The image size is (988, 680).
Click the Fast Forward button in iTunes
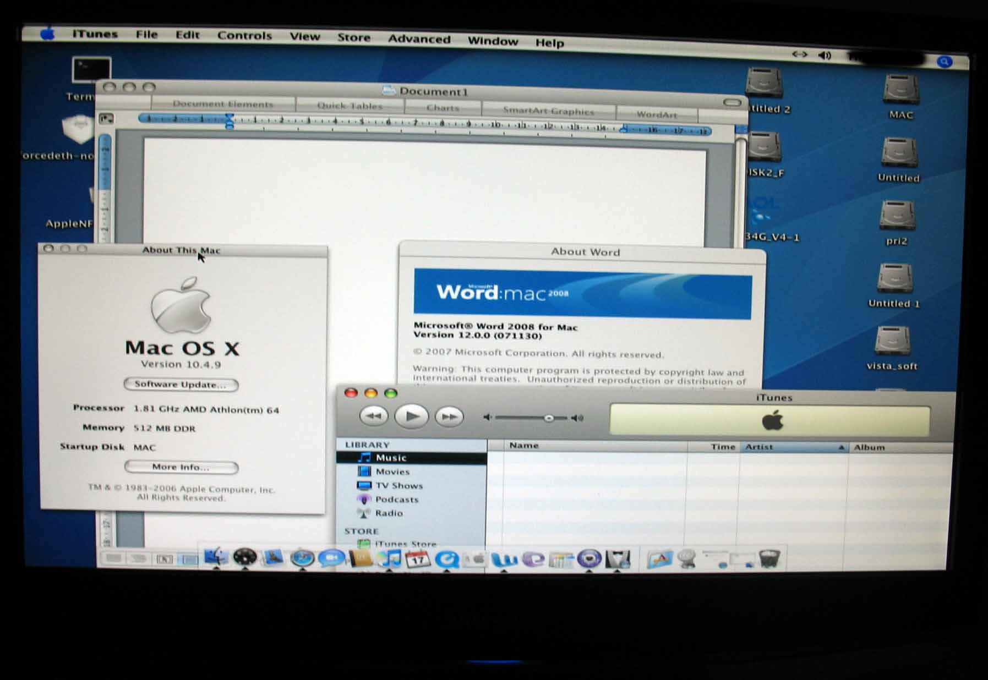(x=449, y=417)
